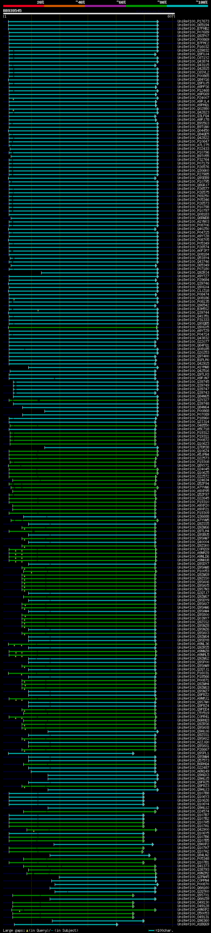Open hit label UniRef100_Q02980
This screenshot has width=211, height=933.
click(x=193, y=109)
